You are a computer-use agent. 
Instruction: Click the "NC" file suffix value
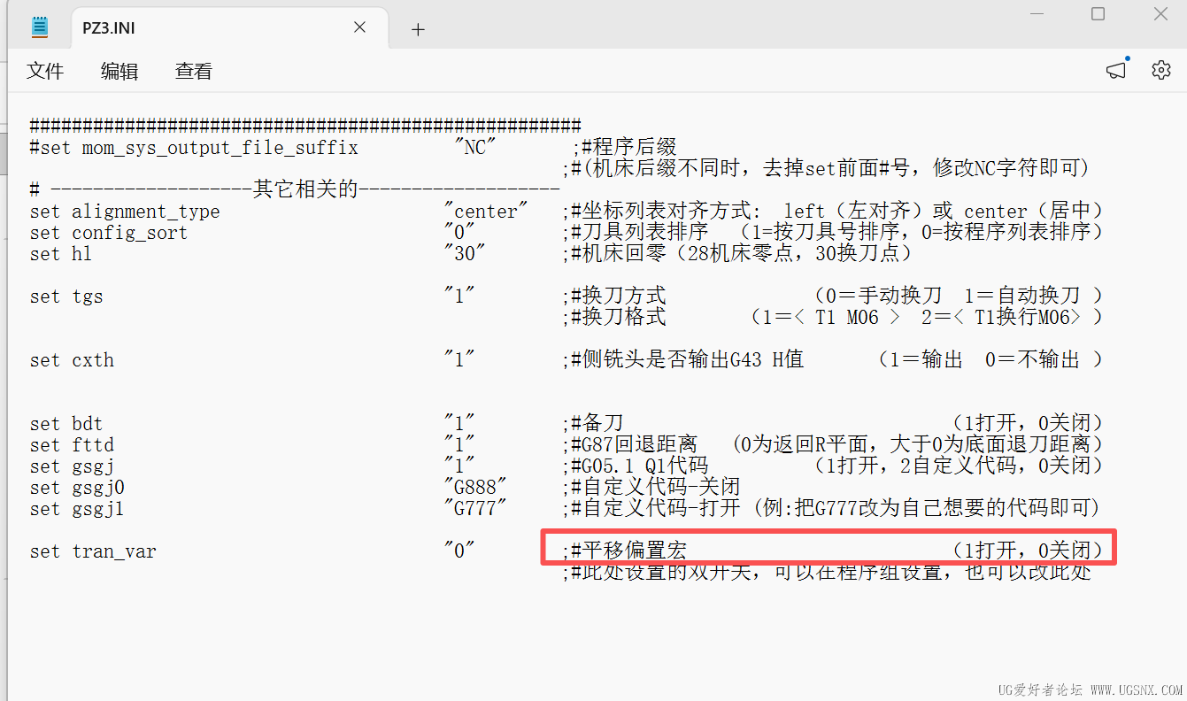click(x=475, y=147)
